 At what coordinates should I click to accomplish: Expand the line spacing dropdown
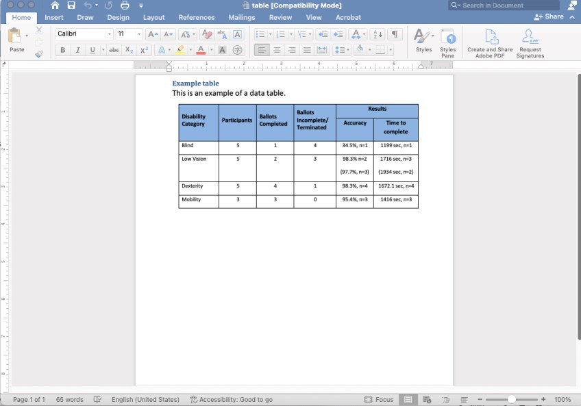[x=349, y=50]
